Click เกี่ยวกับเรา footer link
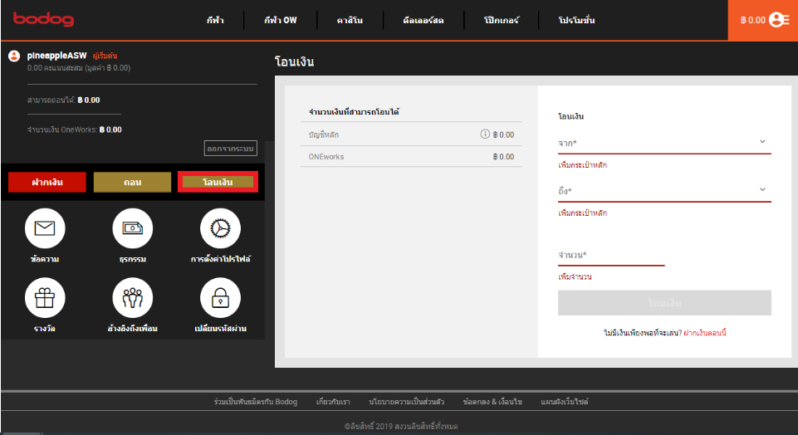 coord(333,402)
